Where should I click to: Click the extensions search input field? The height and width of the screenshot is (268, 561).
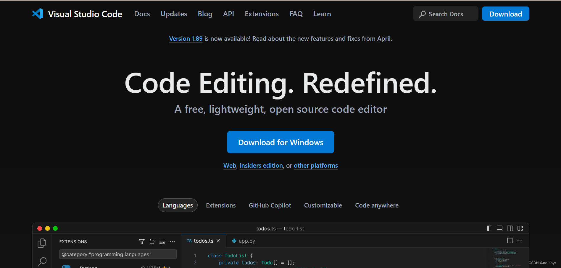tap(117, 254)
